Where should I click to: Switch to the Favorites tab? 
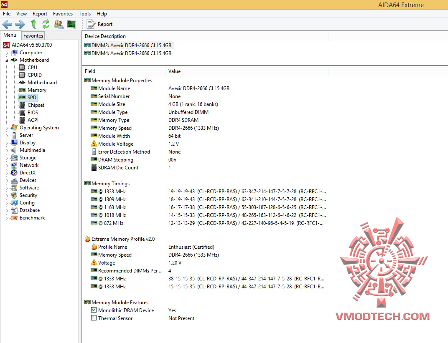click(x=33, y=35)
